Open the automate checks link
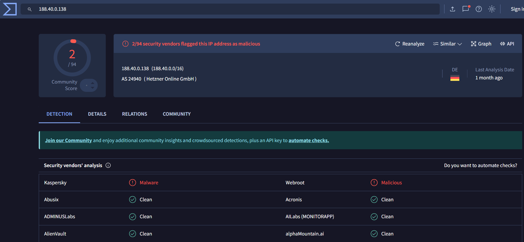 [309, 140]
